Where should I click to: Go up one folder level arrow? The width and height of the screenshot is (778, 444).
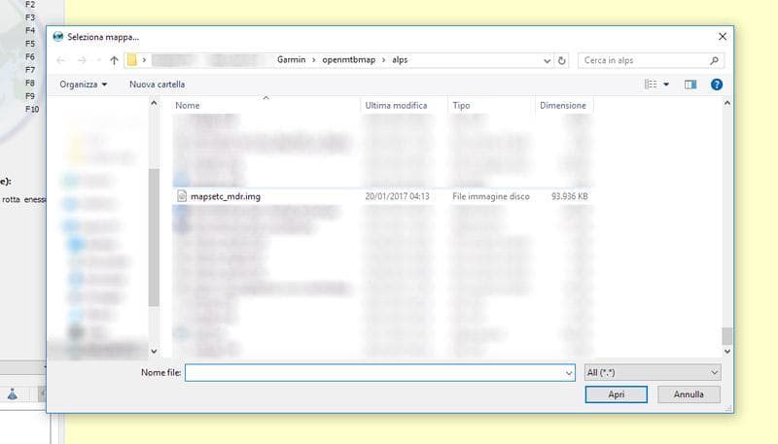tap(114, 60)
